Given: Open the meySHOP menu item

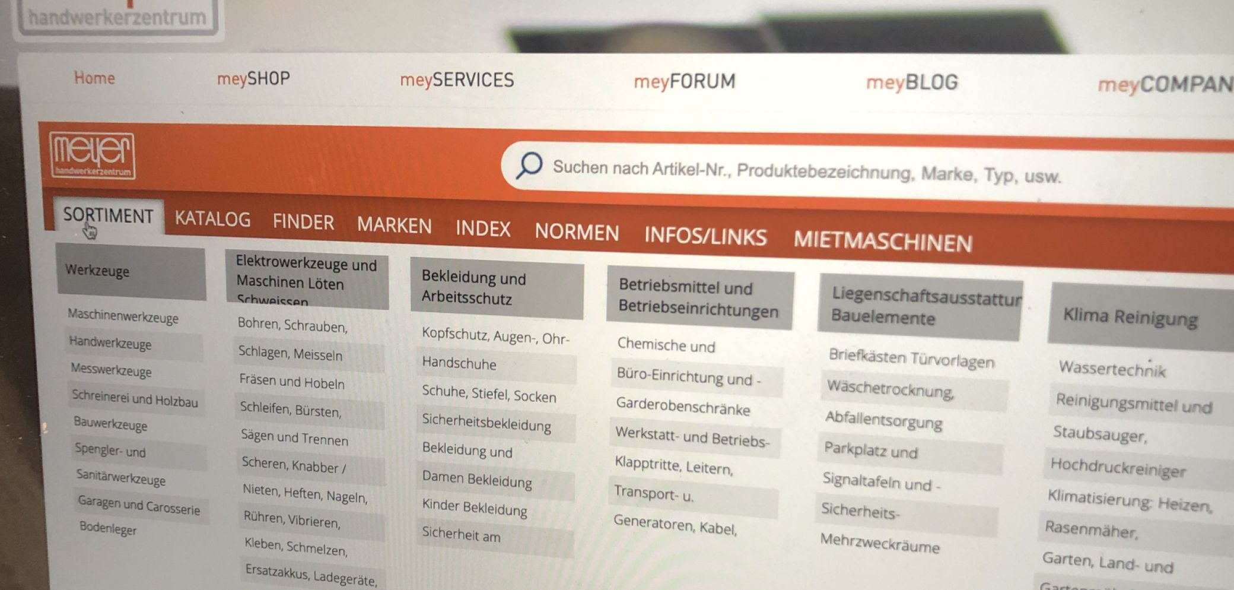Looking at the screenshot, I should coord(253,78).
